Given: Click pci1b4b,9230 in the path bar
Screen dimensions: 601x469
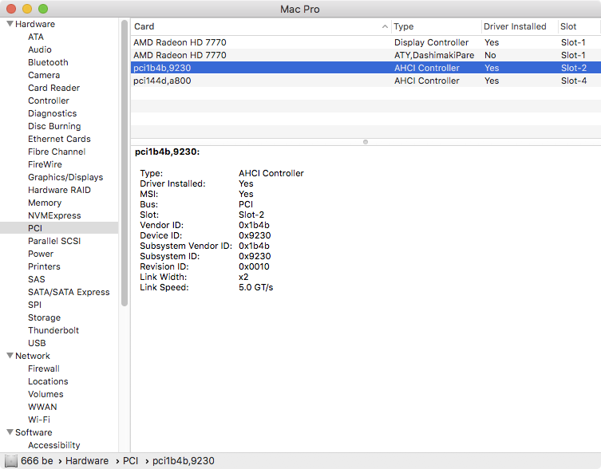Looking at the screenshot, I should click(x=184, y=460).
